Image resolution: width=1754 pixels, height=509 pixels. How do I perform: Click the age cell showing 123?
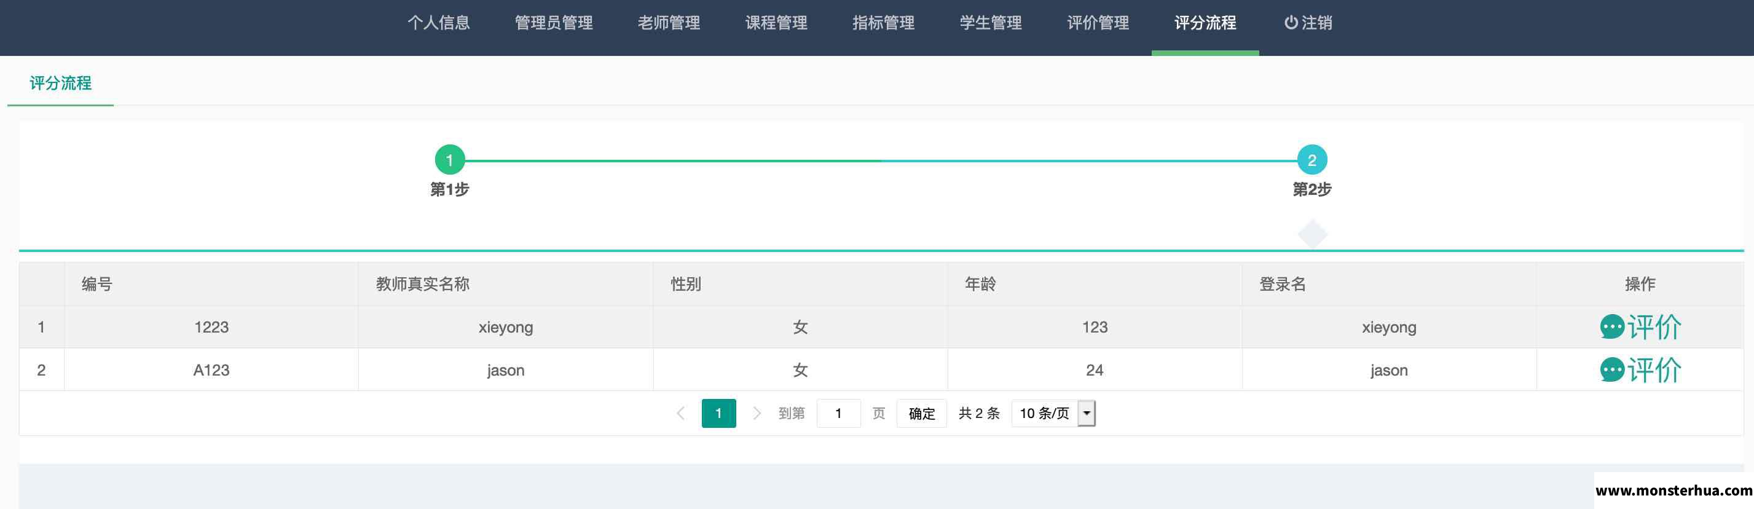tap(1095, 327)
